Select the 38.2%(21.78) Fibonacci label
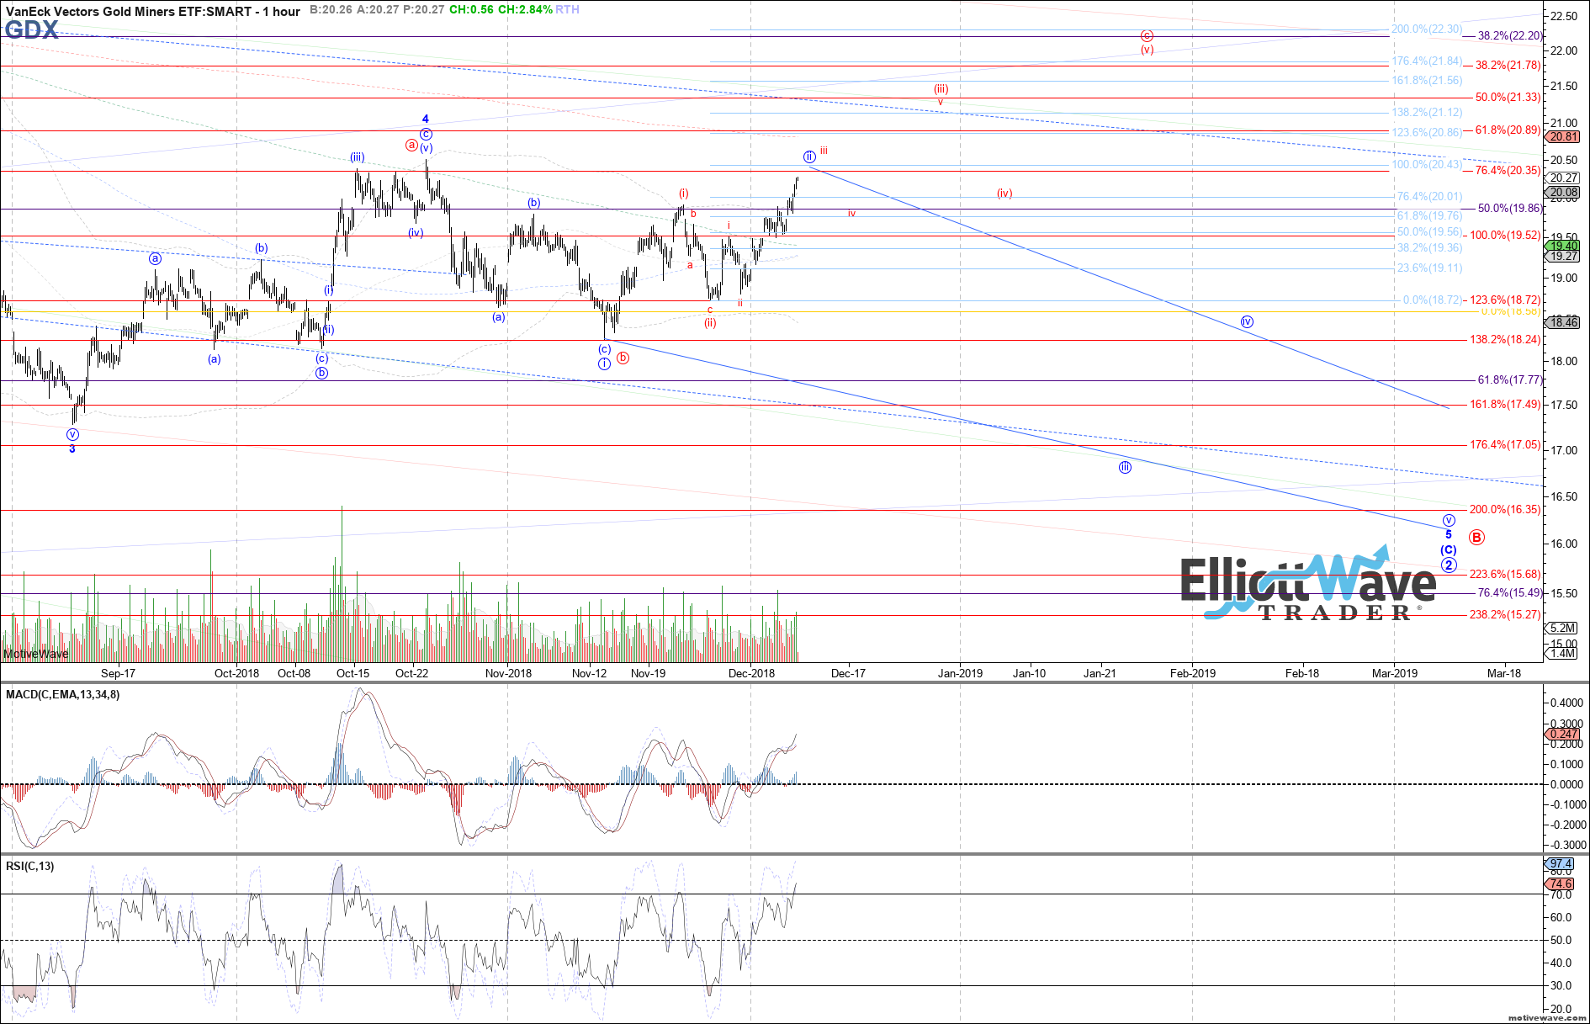 pyautogui.click(x=1508, y=65)
